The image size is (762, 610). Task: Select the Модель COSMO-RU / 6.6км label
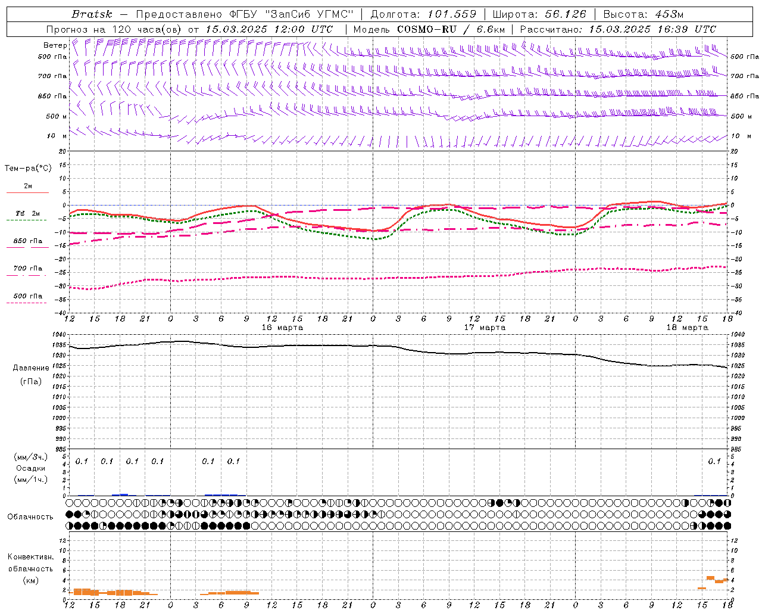pyautogui.click(x=429, y=29)
